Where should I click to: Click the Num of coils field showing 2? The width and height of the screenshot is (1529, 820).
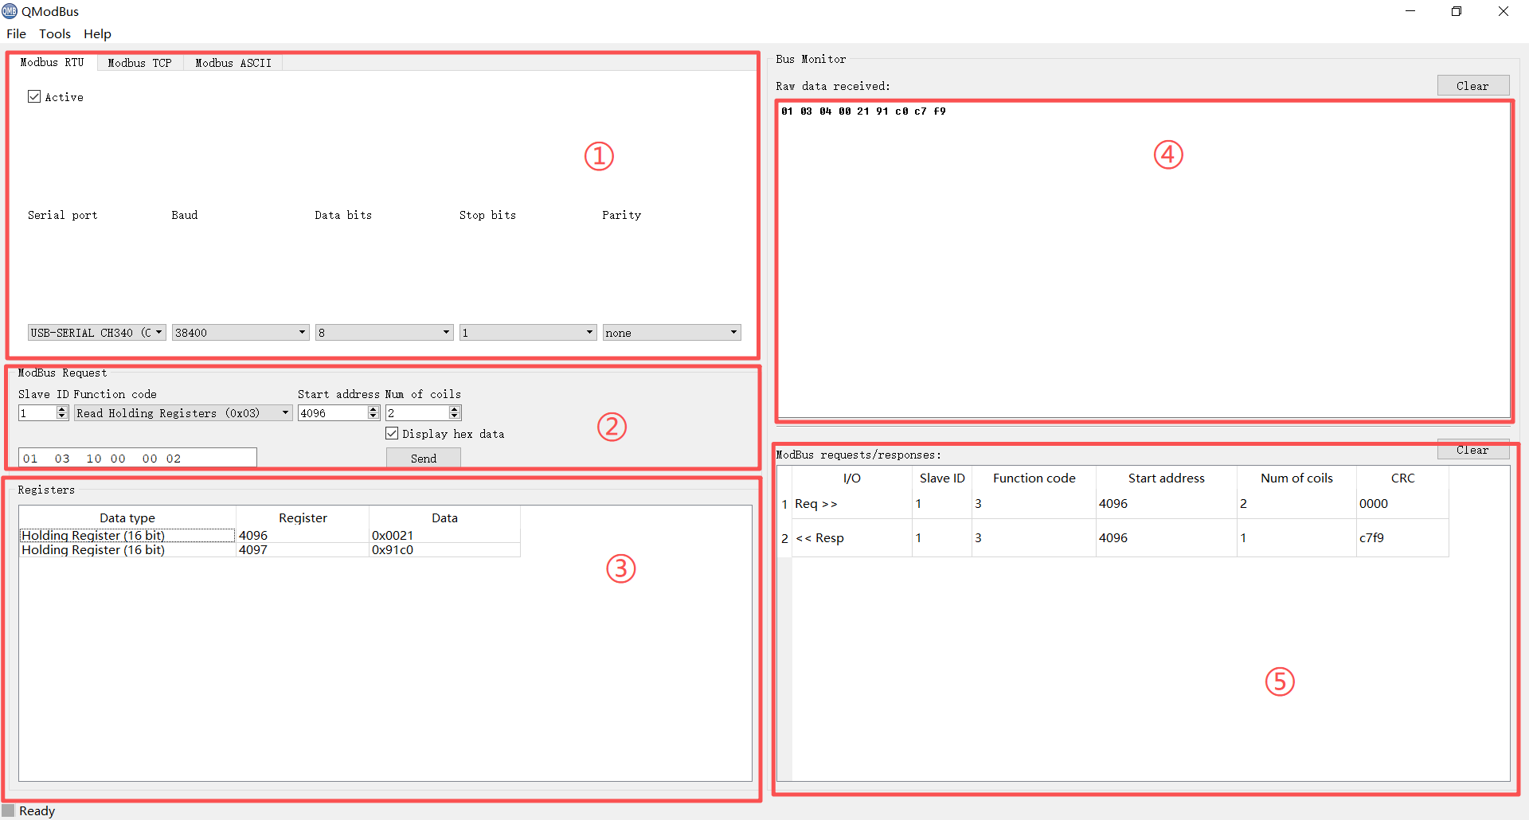[417, 412]
